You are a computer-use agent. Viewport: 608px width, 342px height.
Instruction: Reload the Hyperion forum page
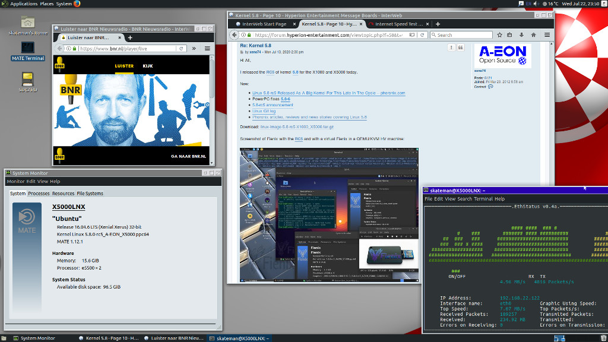[x=422, y=35]
